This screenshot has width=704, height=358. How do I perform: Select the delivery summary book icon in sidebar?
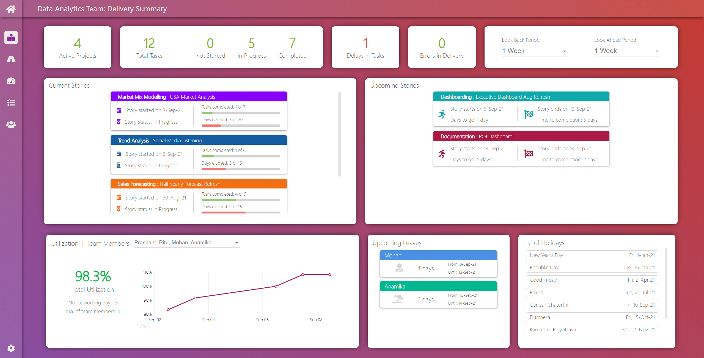(x=11, y=37)
